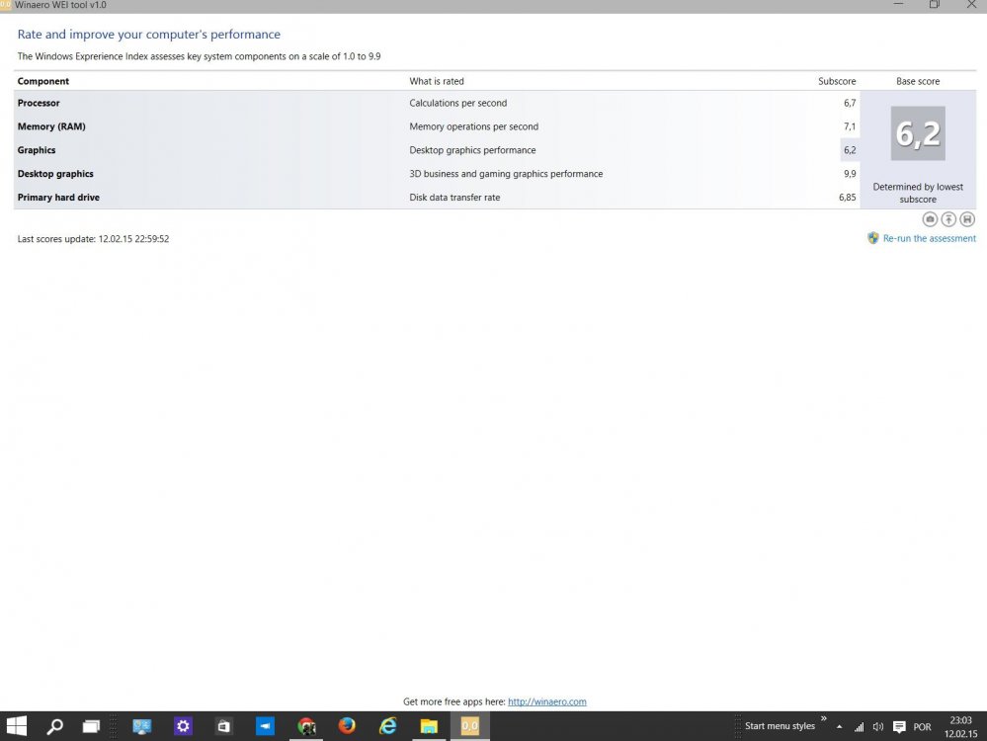Expand Start menu styles chevron
Image resolution: width=987 pixels, height=741 pixels.
(x=823, y=718)
